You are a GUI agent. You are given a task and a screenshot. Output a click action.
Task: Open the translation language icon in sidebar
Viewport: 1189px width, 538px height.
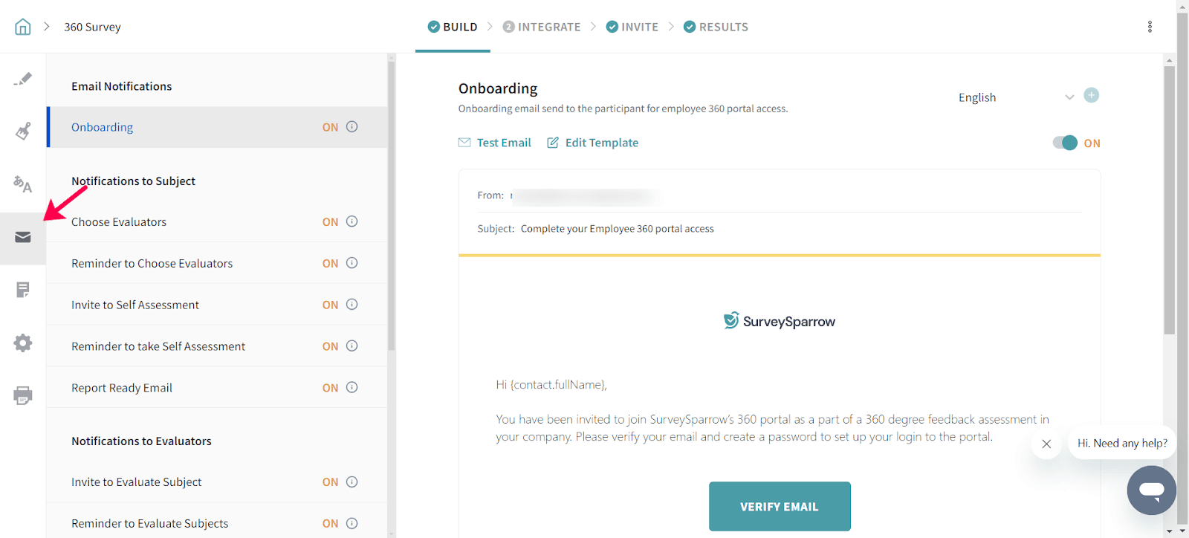23,184
